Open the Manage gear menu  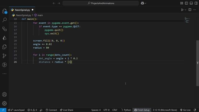(x=4, y=103)
